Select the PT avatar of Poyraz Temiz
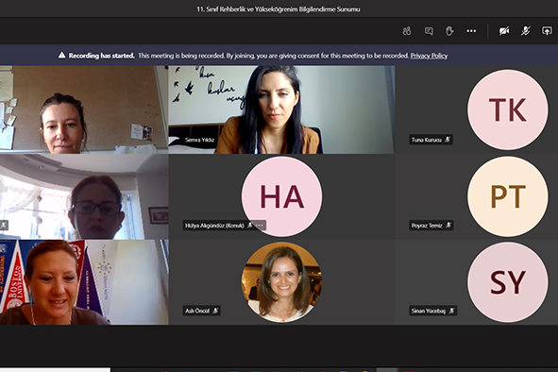 [508, 196]
